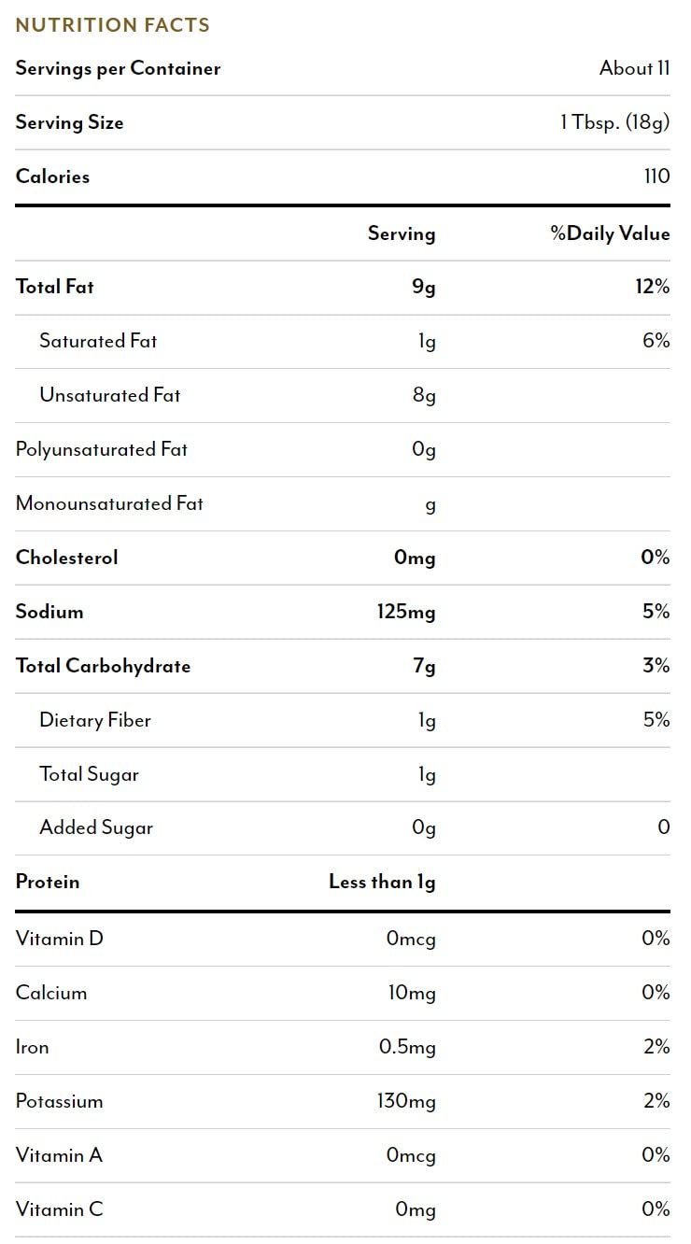Click the Cholesterol row label
691x1244 pixels.
click(67, 558)
